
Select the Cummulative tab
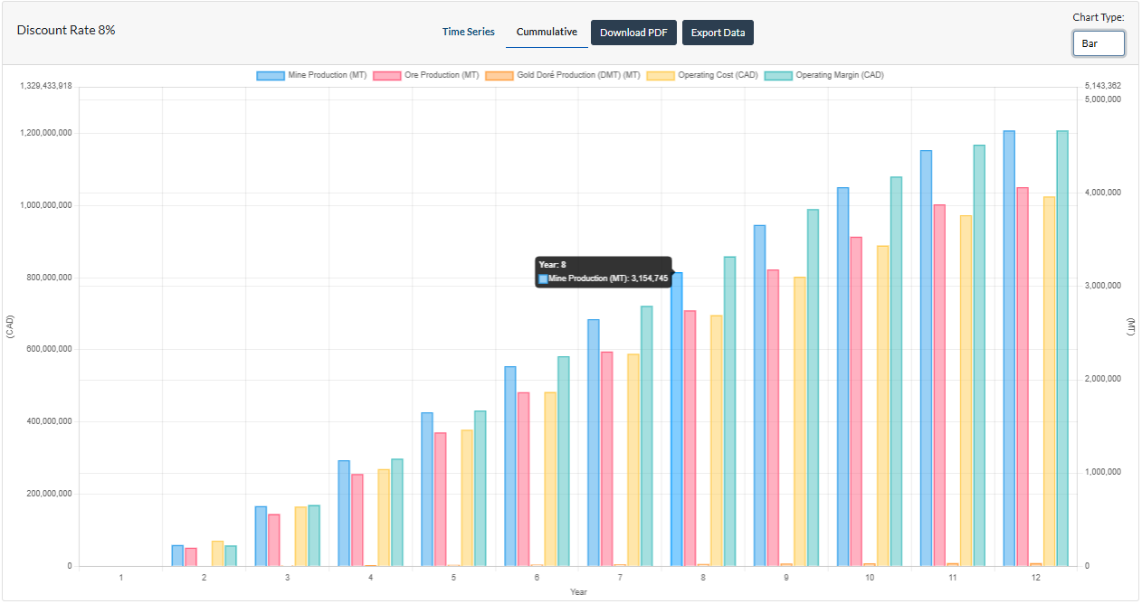click(x=547, y=33)
